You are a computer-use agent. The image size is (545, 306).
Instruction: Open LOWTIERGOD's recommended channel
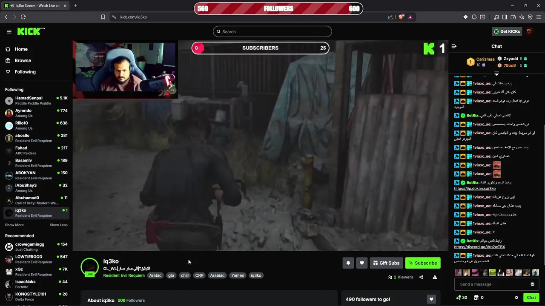(x=36, y=259)
